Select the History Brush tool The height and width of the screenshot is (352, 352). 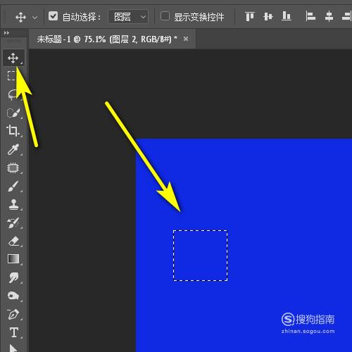coord(13,222)
